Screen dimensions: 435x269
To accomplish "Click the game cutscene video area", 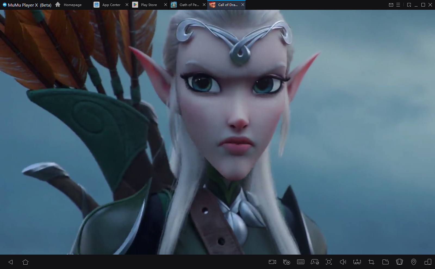I will click(x=217, y=132).
